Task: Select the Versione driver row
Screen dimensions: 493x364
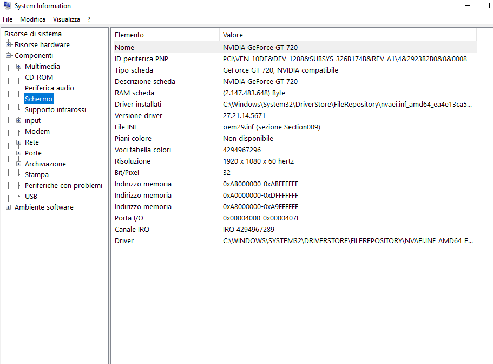Action: (139, 116)
